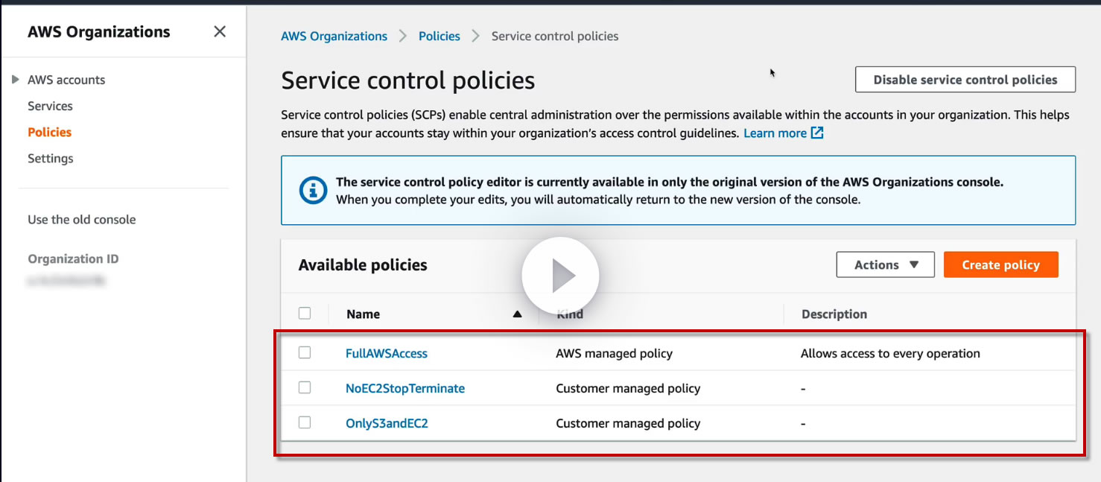
Task: Open Settings in the sidebar navigation
Action: (51, 158)
